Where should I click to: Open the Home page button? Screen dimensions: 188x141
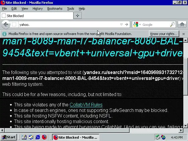point(182,25)
